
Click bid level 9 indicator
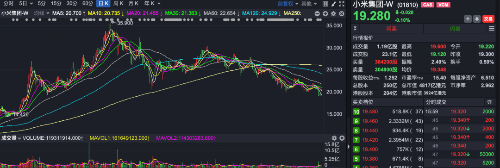(356, 121)
